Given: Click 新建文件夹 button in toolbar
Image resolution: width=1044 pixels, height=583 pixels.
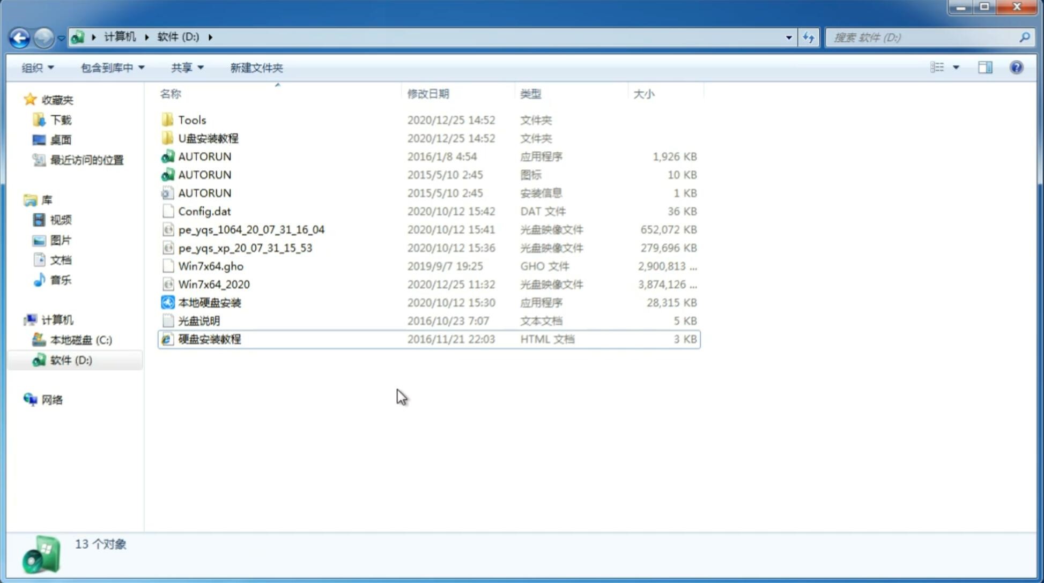Looking at the screenshot, I should pos(256,68).
